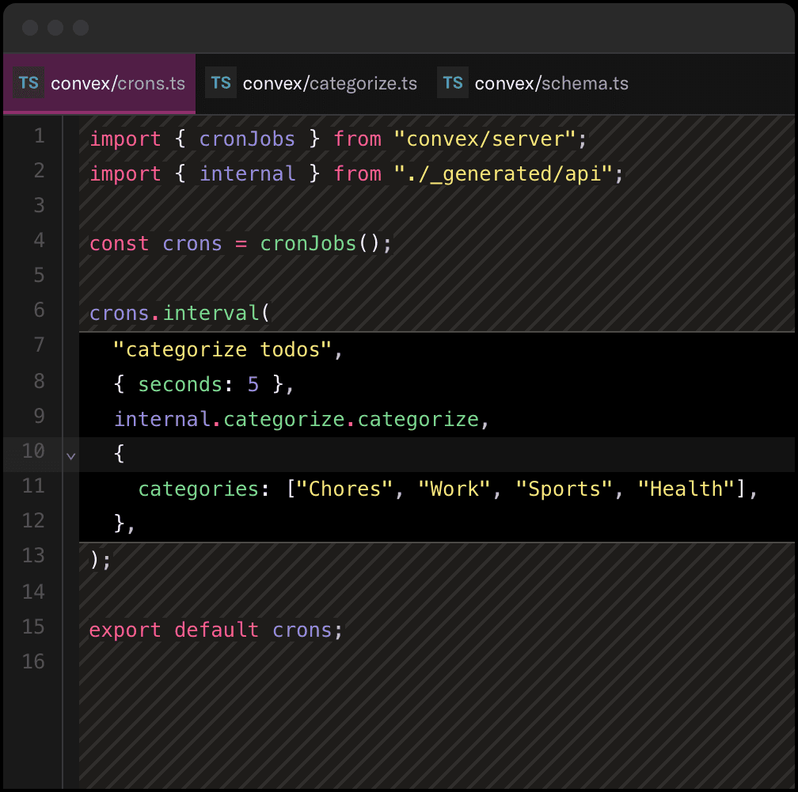Select the convex/crons.ts tab
The image size is (798, 792).
[119, 82]
